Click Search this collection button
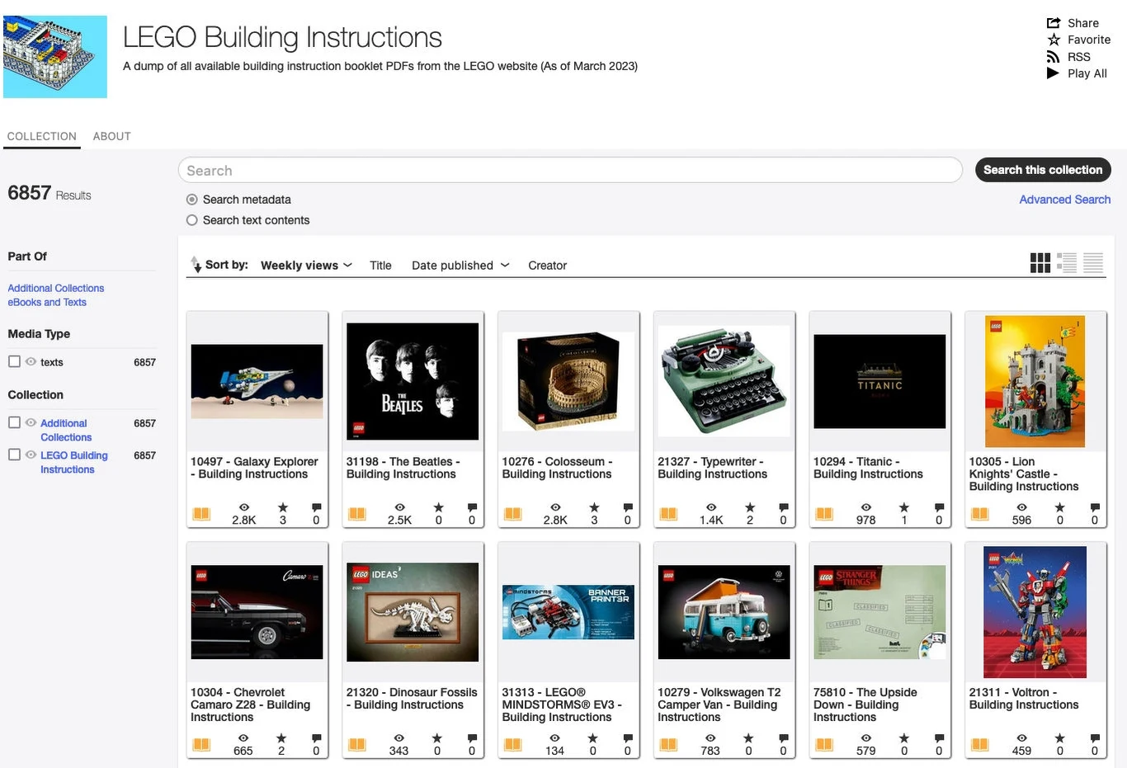The width and height of the screenshot is (1127, 768). coord(1043,170)
